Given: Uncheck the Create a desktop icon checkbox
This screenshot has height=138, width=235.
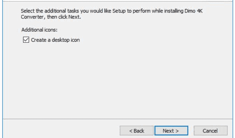Looking at the screenshot, I should pyautogui.click(x=26, y=40).
